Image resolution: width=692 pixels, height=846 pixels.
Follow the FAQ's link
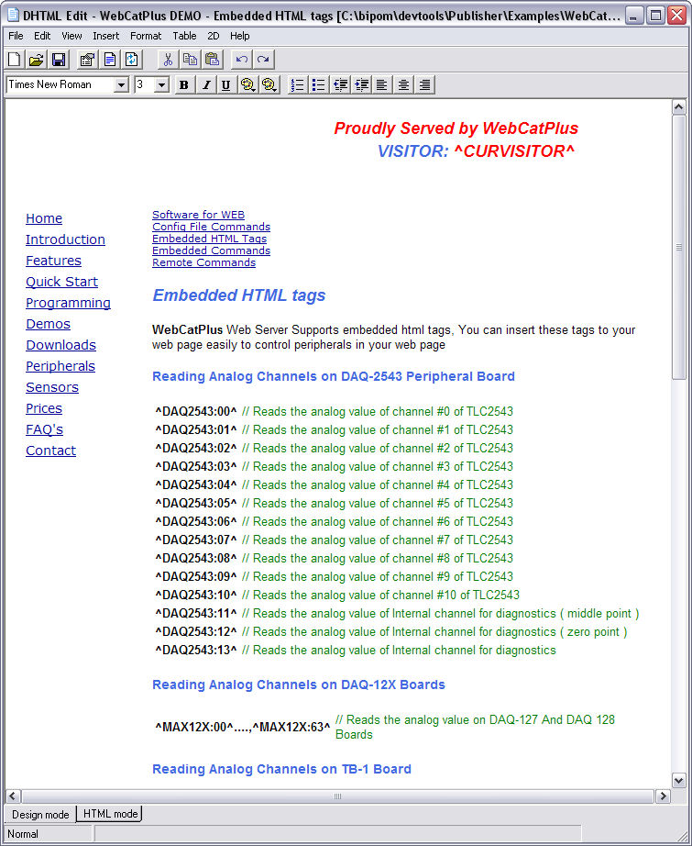pyautogui.click(x=44, y=429)
